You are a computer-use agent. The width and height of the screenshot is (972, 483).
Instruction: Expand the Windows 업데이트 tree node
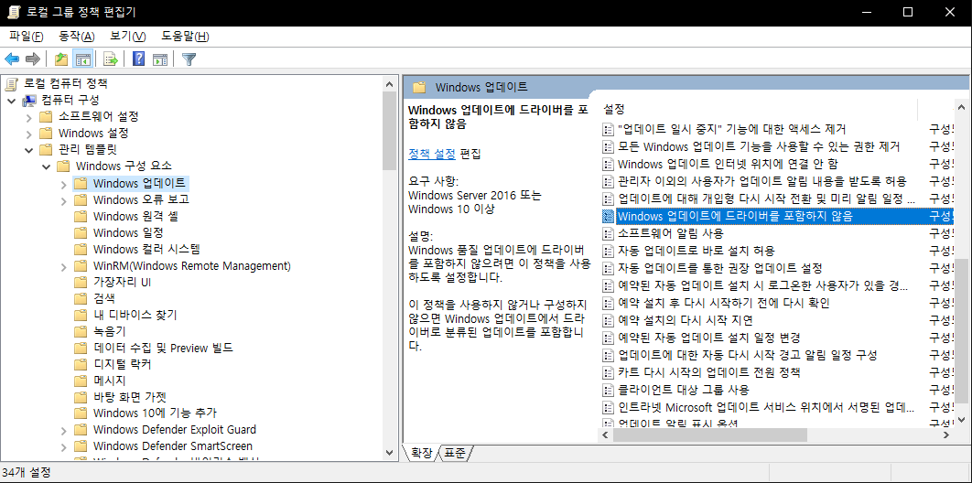pyautogui.click(x=63, y=183)
